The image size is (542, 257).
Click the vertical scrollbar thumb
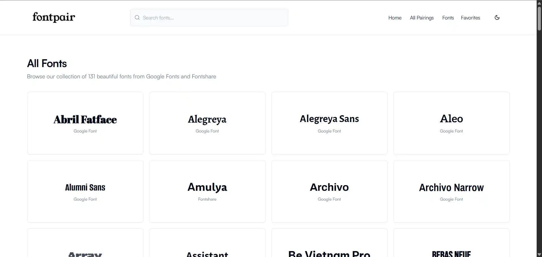pyautogui.click(x=539, y=18)
